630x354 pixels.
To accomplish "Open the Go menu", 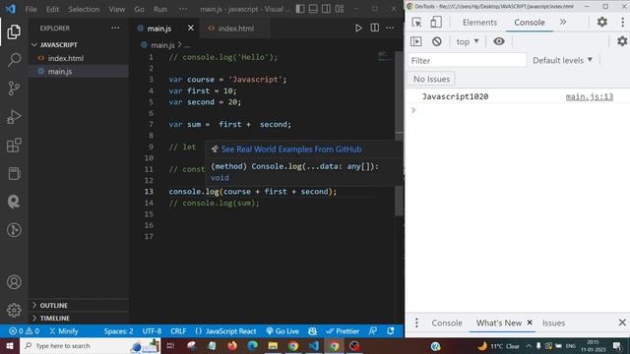I will [x=139, y=9].
